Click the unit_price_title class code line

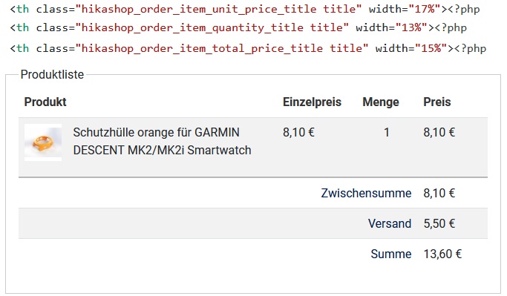pos(245,9)
